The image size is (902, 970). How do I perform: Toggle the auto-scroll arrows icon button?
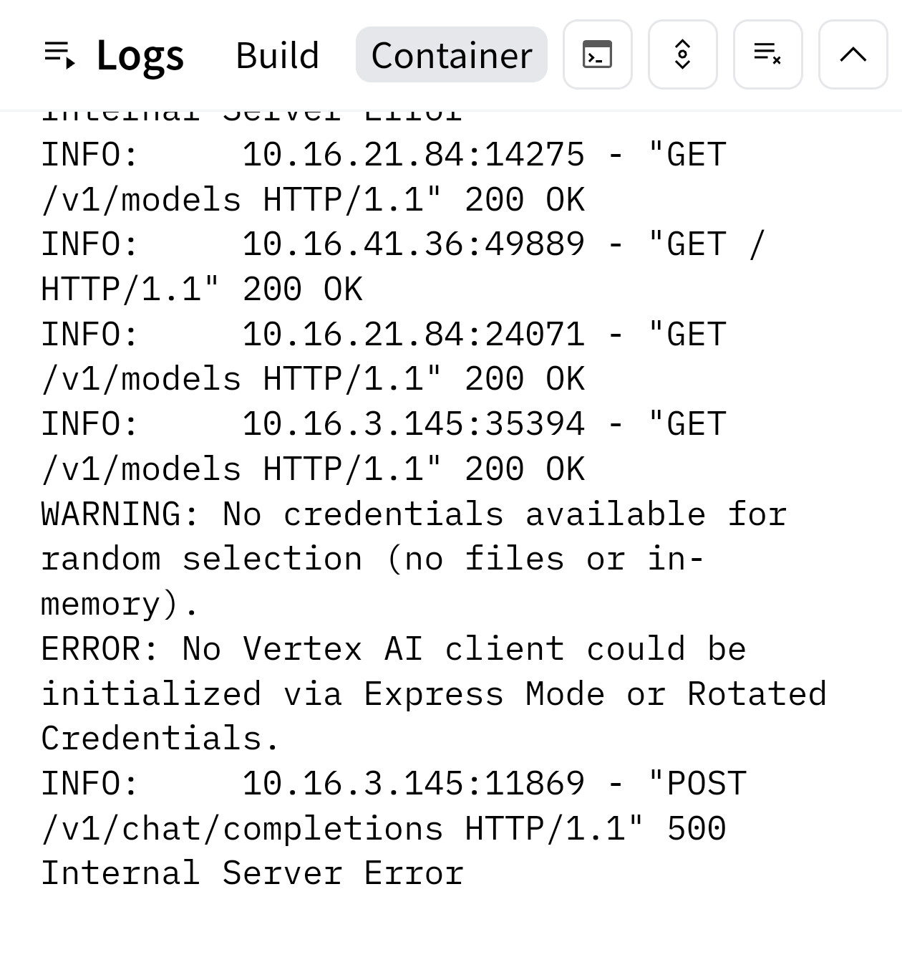click(682, 55)
